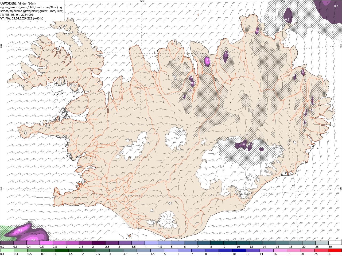Screen dimensions: 342x256
Task: Pick the pale green first swatch of the lower scale
Action: [7, 250]
